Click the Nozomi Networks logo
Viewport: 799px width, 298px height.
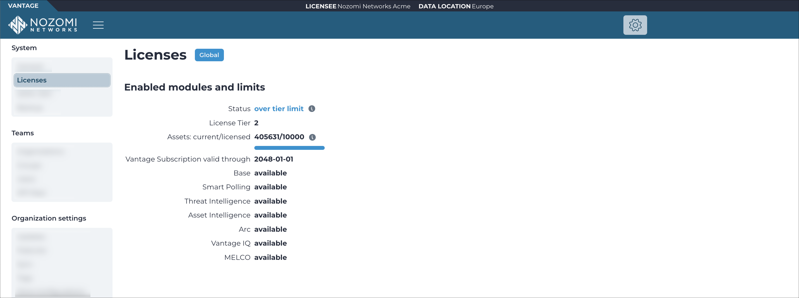[43, 25]
